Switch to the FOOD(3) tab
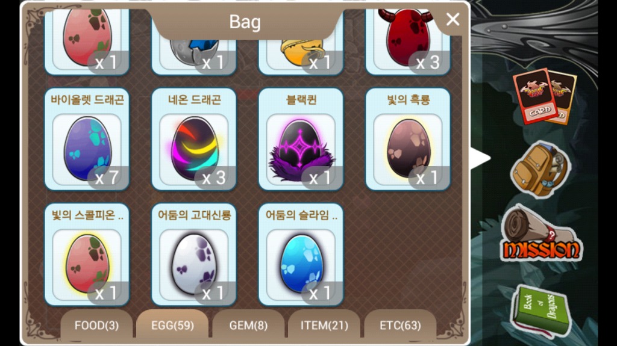The width and height of the screenshot is (617, 346). tap(96, 325)
